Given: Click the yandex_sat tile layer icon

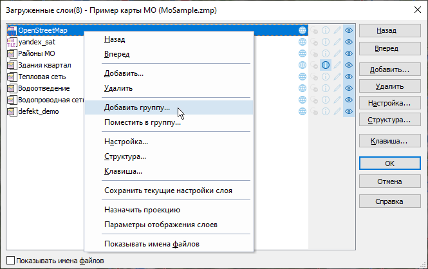Looking at the screenshot, I should click(12, 42).
